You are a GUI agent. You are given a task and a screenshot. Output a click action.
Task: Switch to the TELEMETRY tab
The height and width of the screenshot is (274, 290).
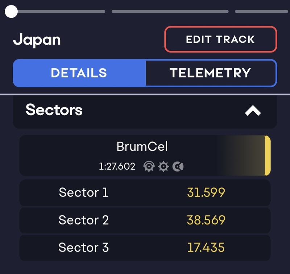(x=210, y=73)
